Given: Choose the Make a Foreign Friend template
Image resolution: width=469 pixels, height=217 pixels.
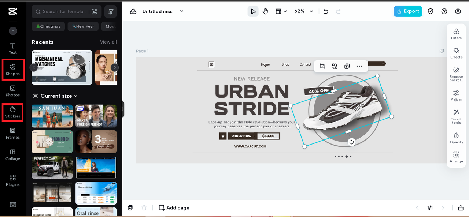Looking at the screenshot, I should click(96, 116).
